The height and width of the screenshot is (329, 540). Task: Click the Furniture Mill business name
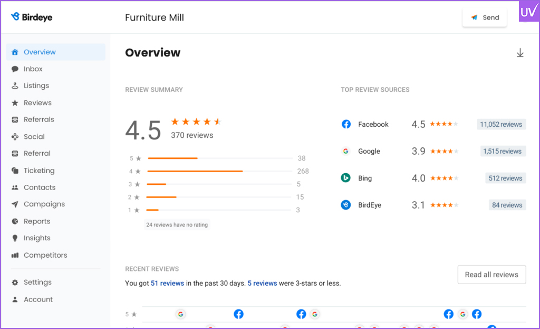pos(155,17)
